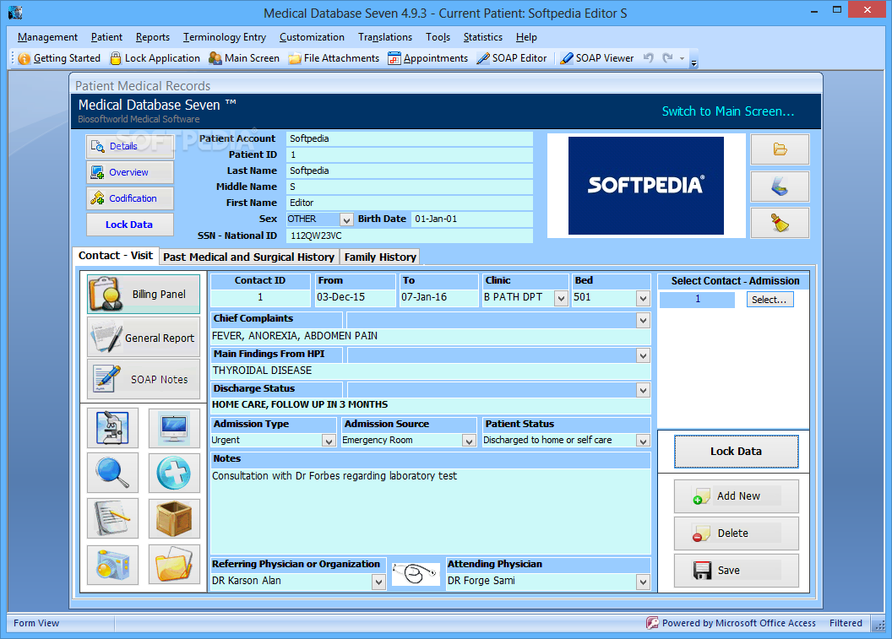Click the Softpedia patient photo

point(645,186)
